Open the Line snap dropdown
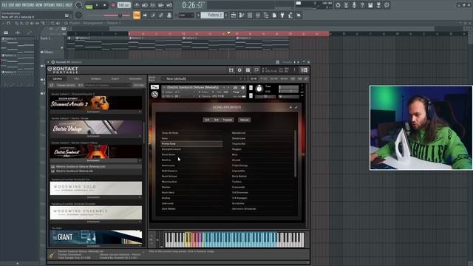The image size is (473, 266). click(186, 15)
